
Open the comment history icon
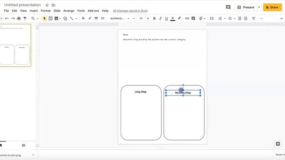click(x=228, y=7)
